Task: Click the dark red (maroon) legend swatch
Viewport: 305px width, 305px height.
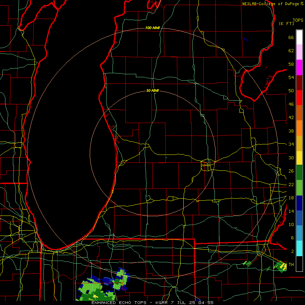Action: (299, 83)
